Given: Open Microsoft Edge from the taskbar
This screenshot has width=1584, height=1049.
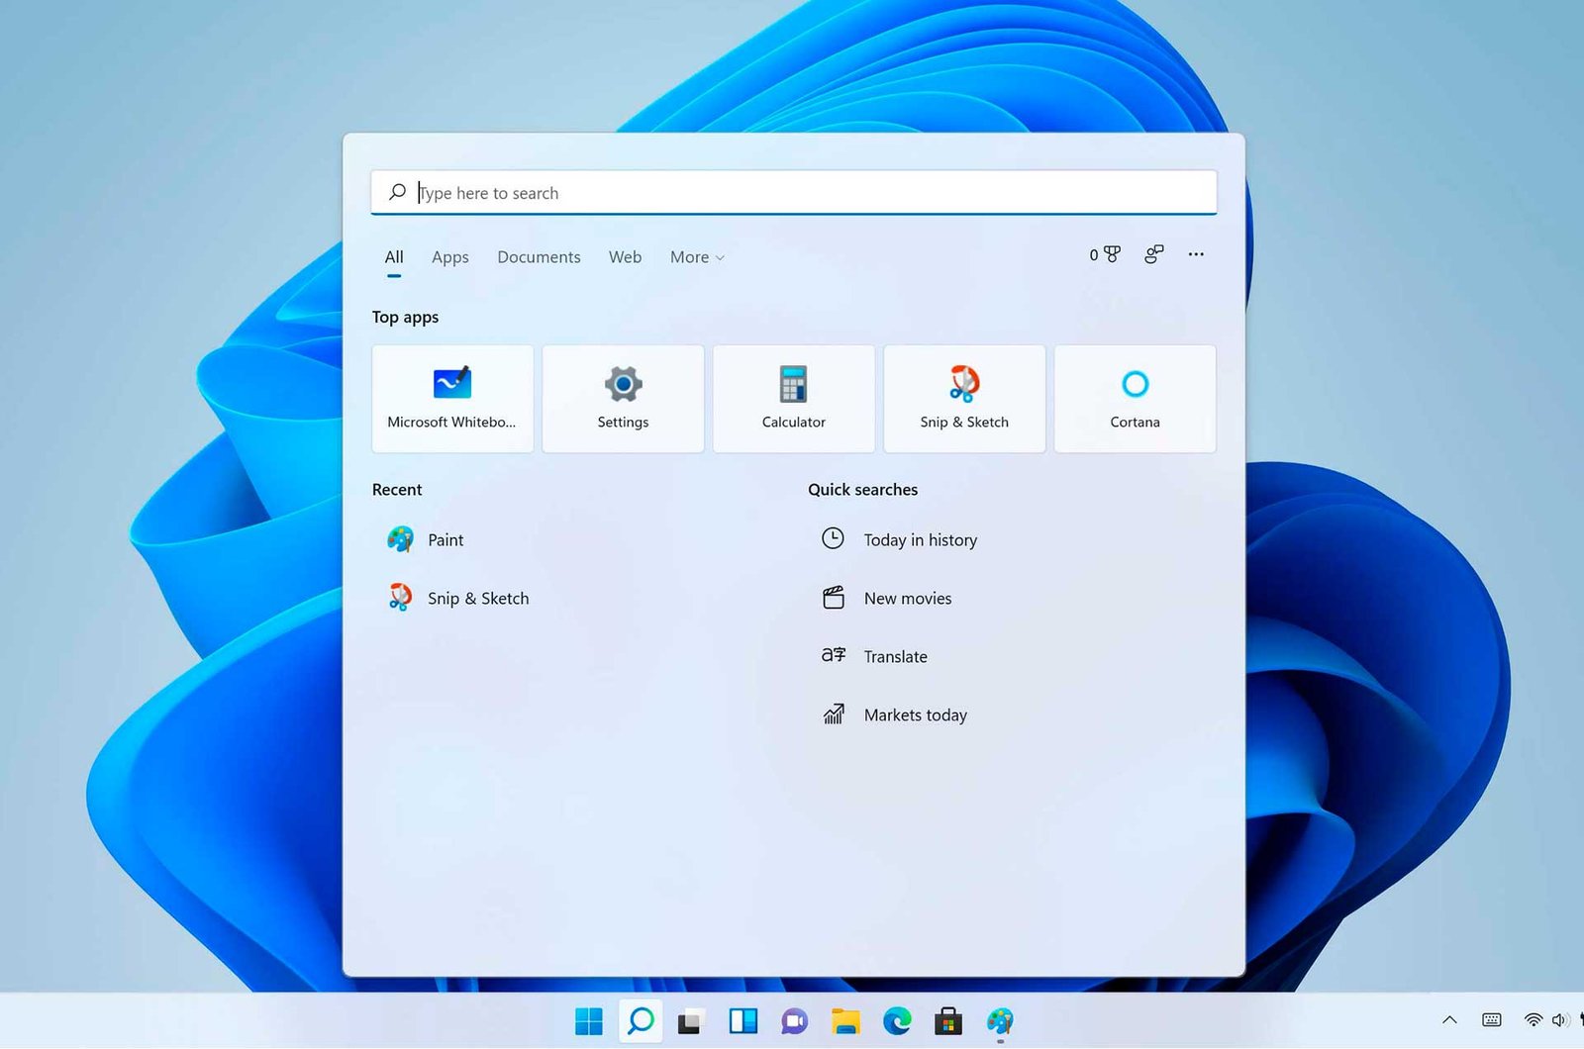Looking at the screenshot, I should 897,1020.
